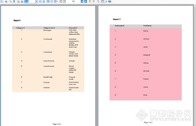The height and width of the screenshot is (126, 196).
Task: Click the Report1 title text
Action: point(17,20)
